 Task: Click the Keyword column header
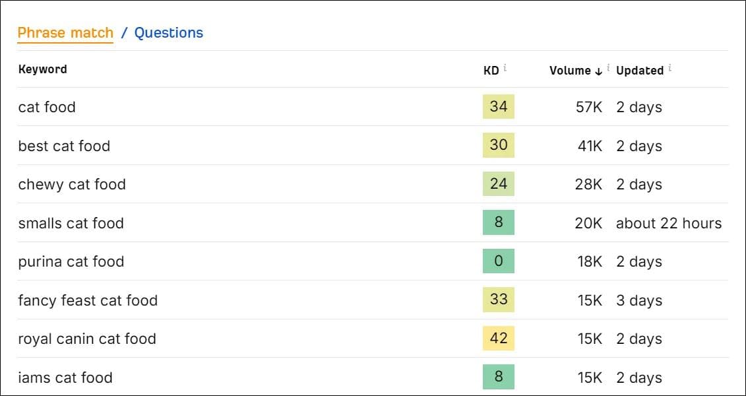(x=42, y=69)
